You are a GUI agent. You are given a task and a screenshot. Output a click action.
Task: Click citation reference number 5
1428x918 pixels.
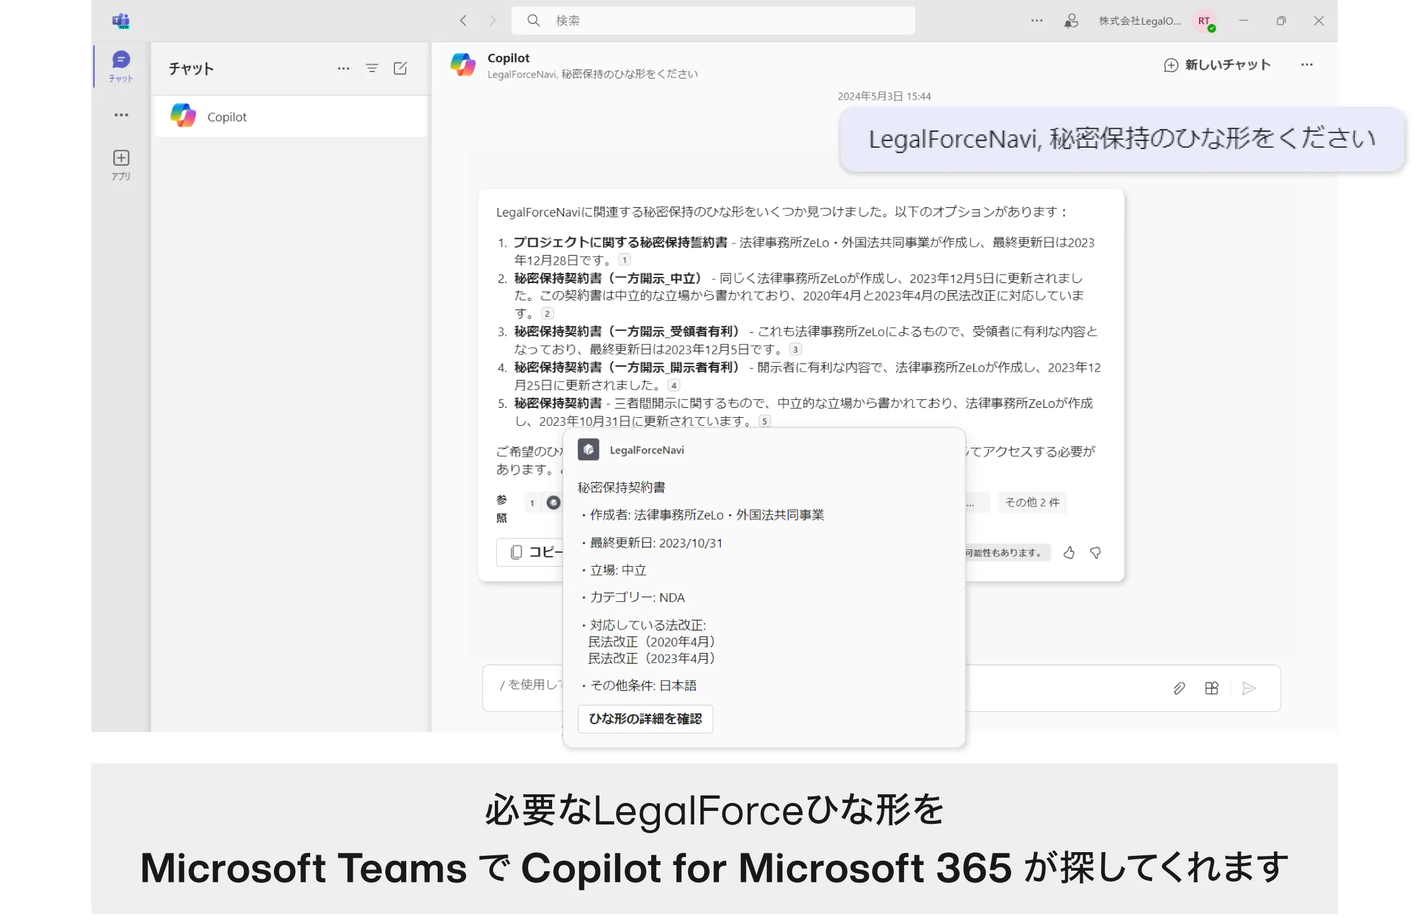[764, 421]
